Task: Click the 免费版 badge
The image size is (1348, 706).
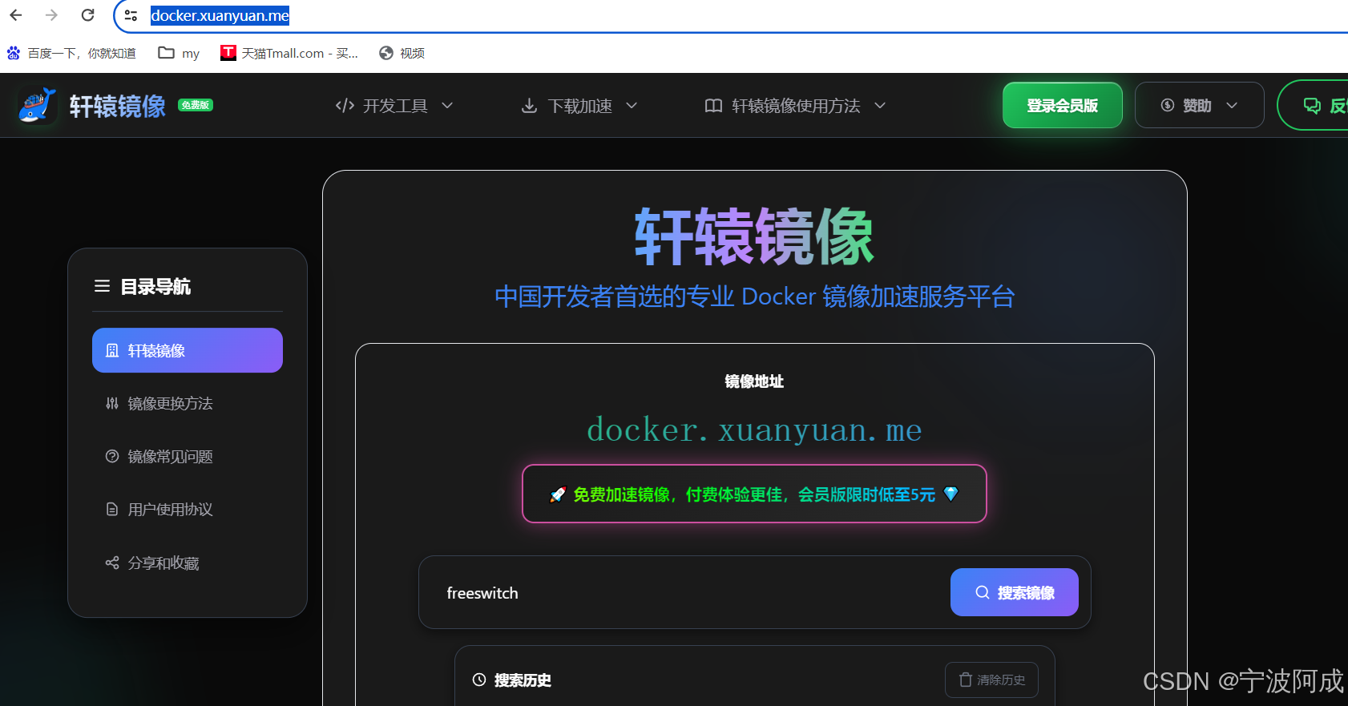Action: [x=196, y=105]
